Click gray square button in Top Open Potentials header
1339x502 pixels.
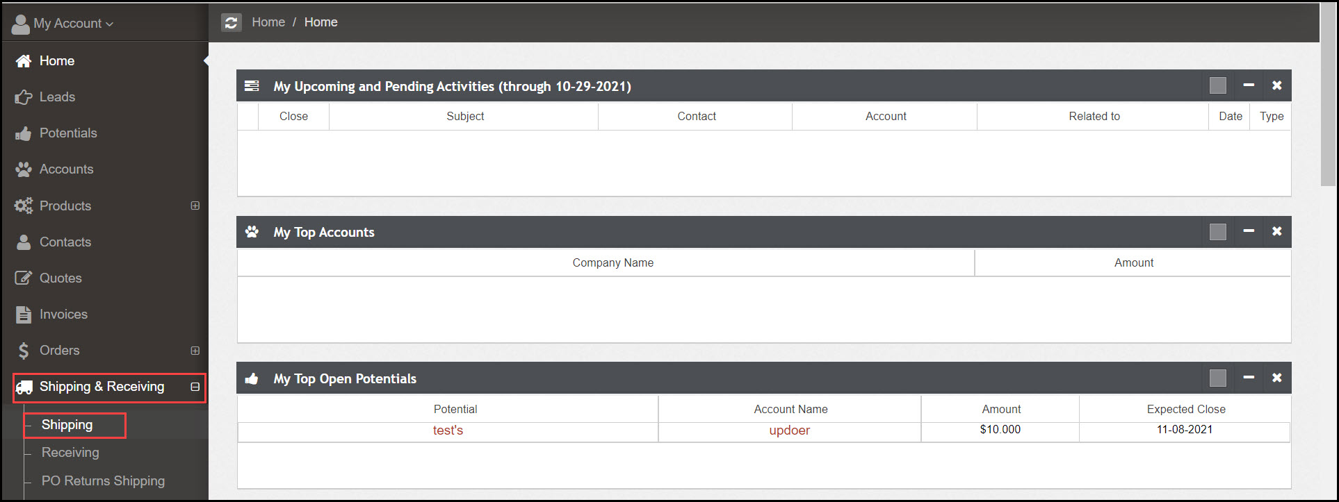[1218, 378]
